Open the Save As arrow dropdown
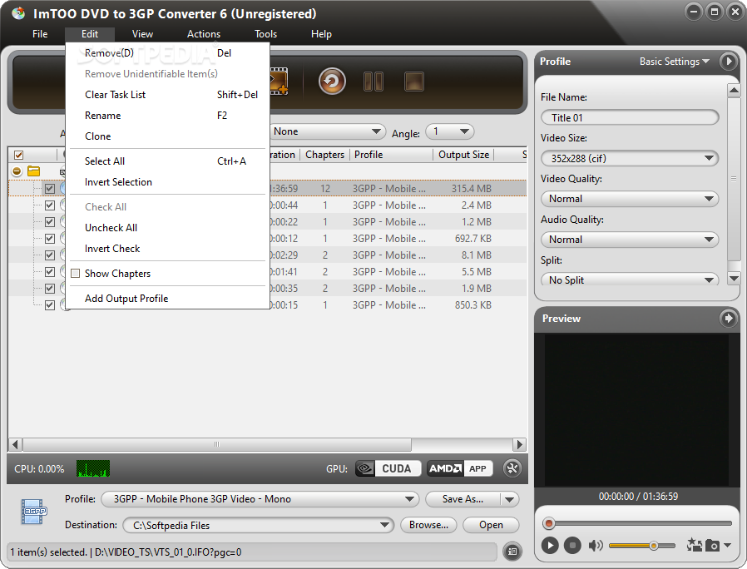 [509, 499]
